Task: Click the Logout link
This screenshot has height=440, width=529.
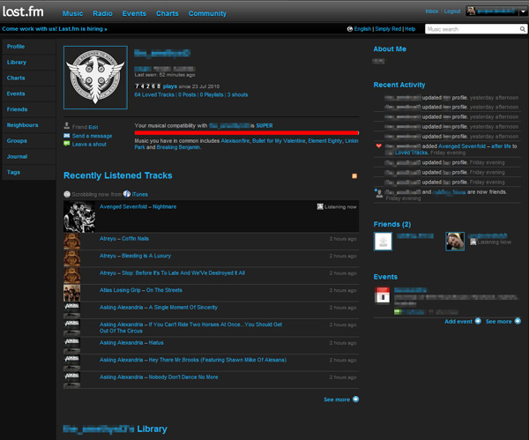Action: pyautogui.click(x=452, y=11)
